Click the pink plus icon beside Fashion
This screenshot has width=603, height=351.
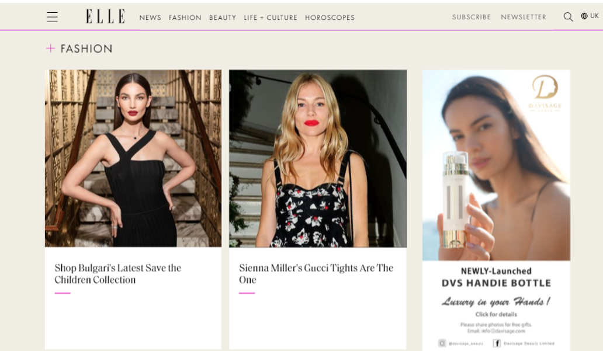click(x=50, y=48)
